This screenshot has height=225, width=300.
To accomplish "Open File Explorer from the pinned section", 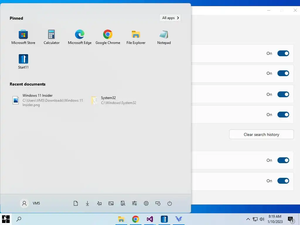I will point(136,37).
